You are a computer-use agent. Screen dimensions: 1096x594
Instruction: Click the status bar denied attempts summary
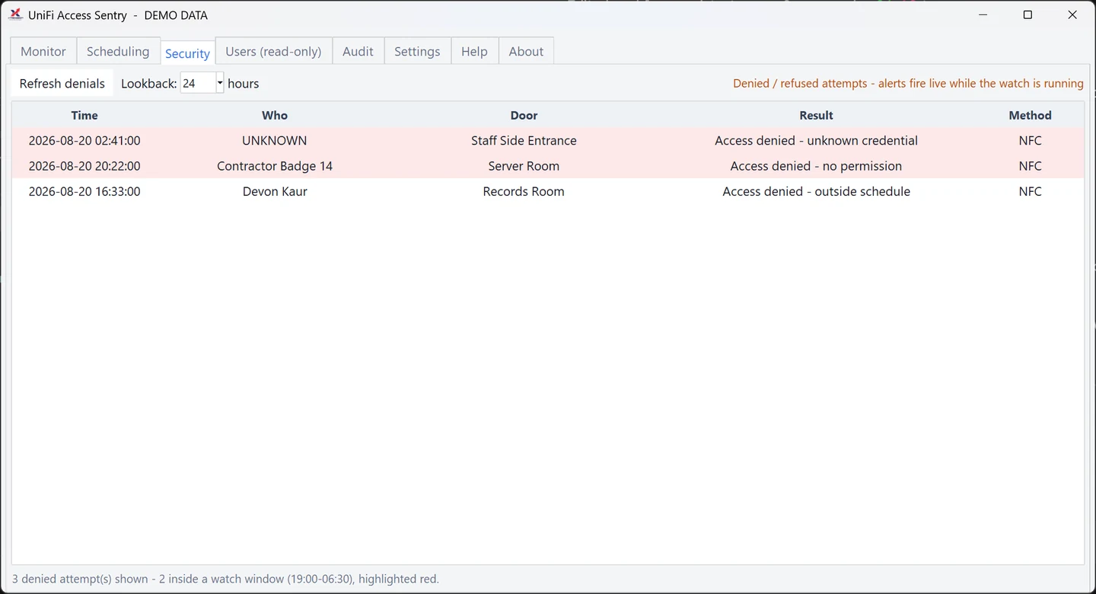click(225, 579)
